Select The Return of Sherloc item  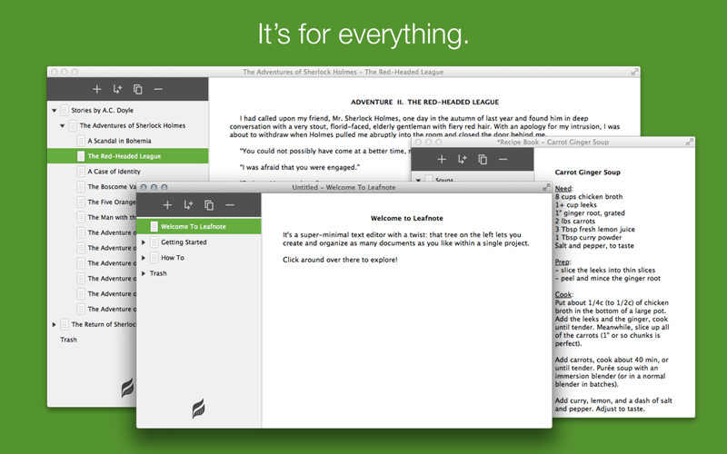pos(104,324)
